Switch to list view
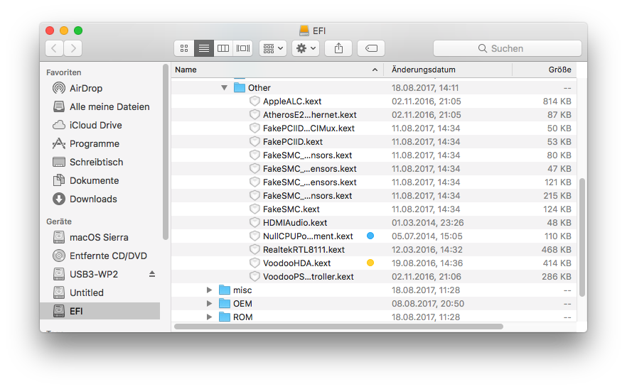 pyautogui.click(x=203, y=48)
